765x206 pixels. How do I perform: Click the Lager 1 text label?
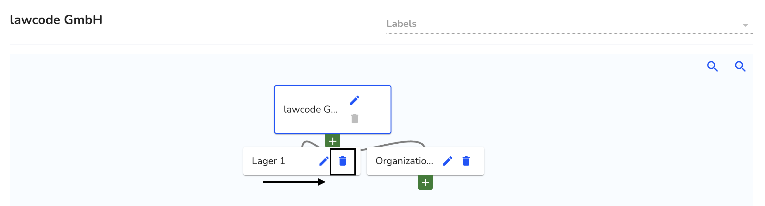(x=268, y=161)
